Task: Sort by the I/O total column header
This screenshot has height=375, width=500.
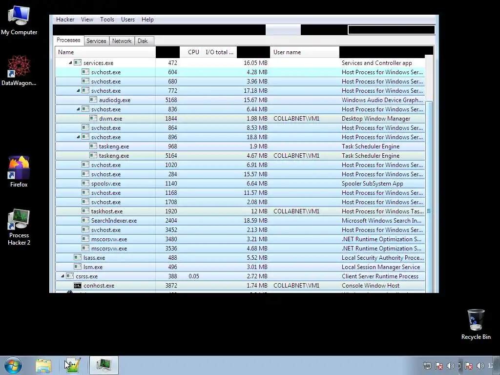Action: (x=219, y=52)
